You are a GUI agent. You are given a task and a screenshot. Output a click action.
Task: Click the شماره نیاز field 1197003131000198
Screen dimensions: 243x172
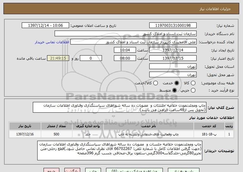pos(173,26)
